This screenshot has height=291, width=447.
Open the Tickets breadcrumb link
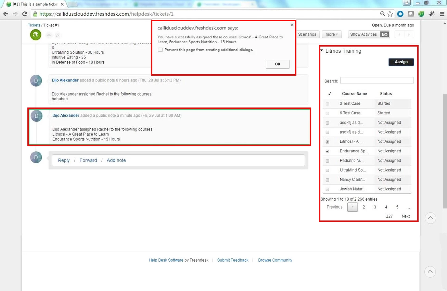click(34, 25)
